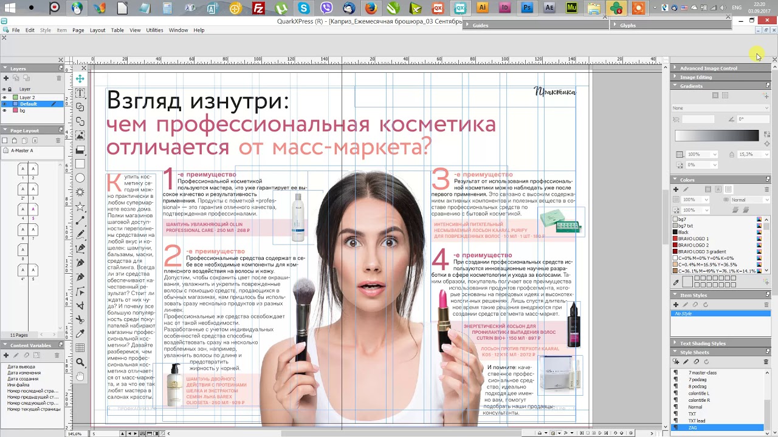778x437 pixels.
Task: Select the No Style item style
Action: point(720,314)
